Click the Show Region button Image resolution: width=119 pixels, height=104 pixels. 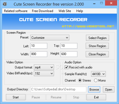point(97,46)
